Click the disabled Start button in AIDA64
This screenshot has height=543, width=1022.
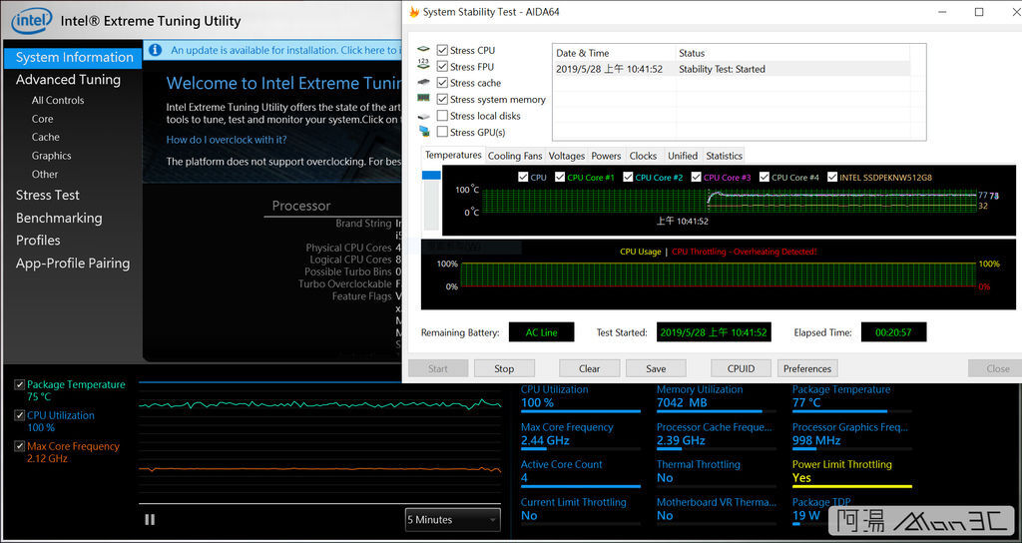438,368
